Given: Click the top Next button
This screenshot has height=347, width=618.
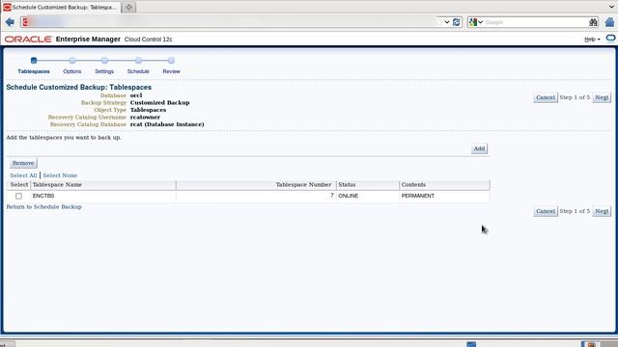Looking at the screenshot, I should (602, 97).
